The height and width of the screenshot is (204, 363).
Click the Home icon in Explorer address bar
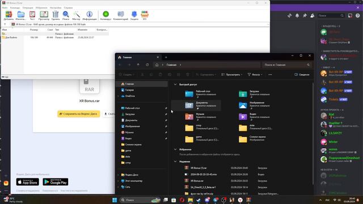[x=157, y=65]
